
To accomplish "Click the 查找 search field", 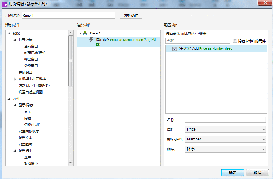I will coord(198,40).
